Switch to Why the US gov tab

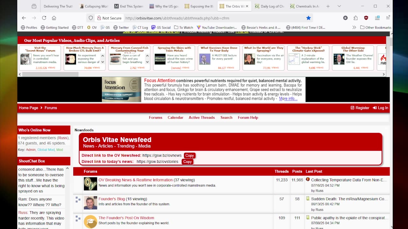(x=164, y=6)
